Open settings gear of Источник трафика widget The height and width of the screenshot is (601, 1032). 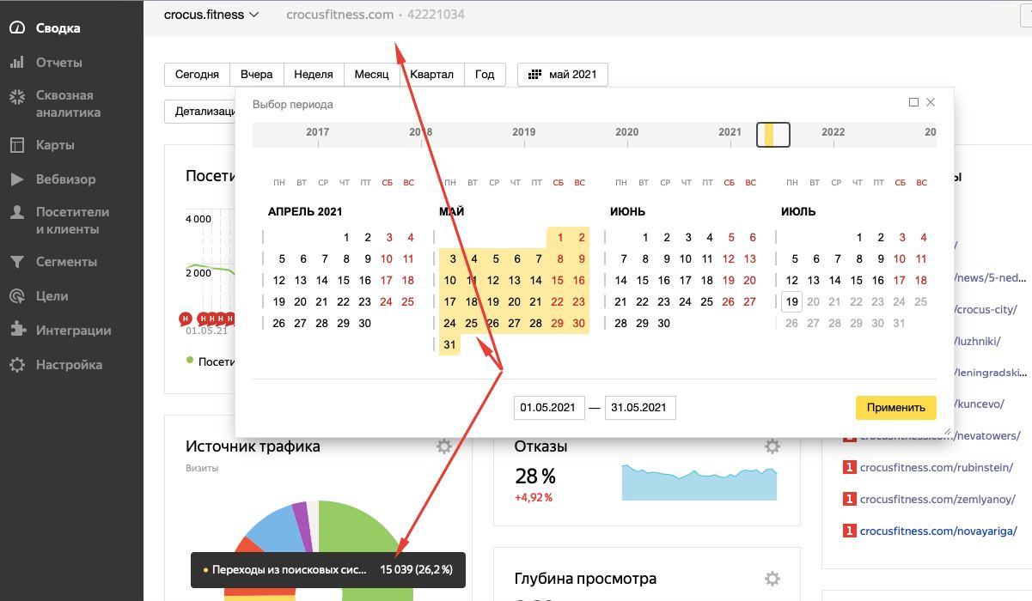pyautogui.click(x=443, y=446)
